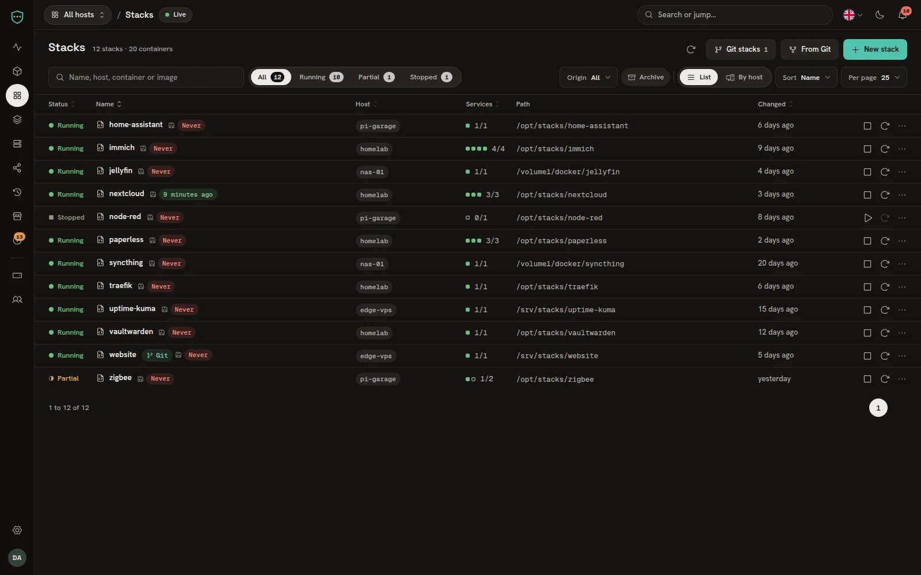The width and height of the screenshot is (921, 575).
Task: Switch to By host view
Action: pyautogui.click(x=744, y=77)
